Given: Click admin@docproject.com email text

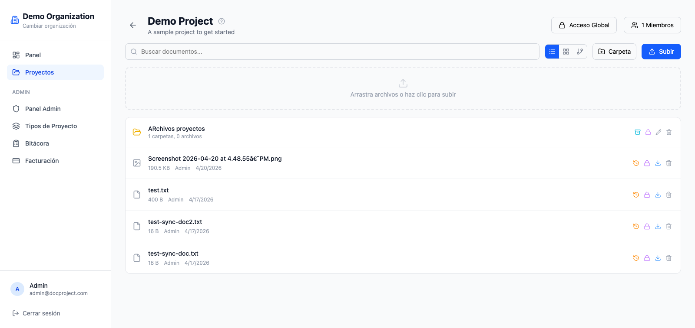Looking at the screenshot, I should 59,293.
